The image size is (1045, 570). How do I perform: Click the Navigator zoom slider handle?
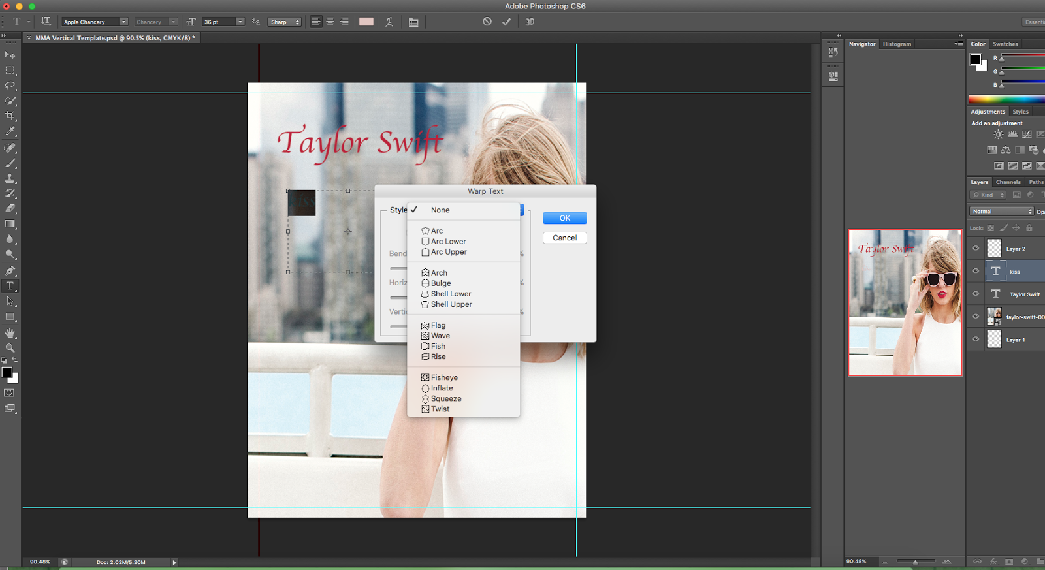coord(915,562)
